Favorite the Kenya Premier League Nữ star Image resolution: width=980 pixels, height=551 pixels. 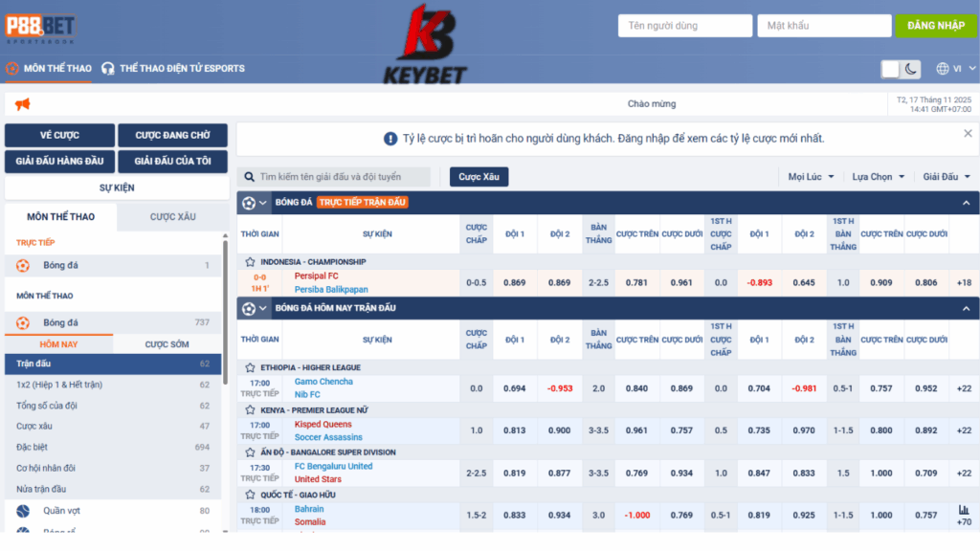pyautogui.click(x=251, y=409)
